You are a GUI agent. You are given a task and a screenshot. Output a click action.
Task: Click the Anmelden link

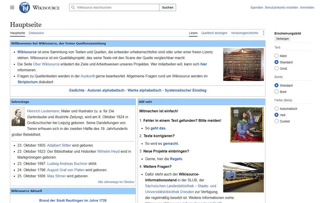pyautogui.click(x=307, y=7)
